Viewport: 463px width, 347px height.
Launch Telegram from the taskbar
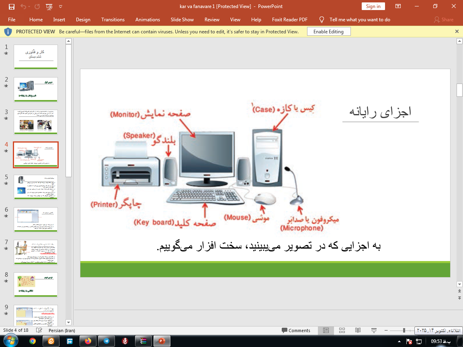(107, 341)
